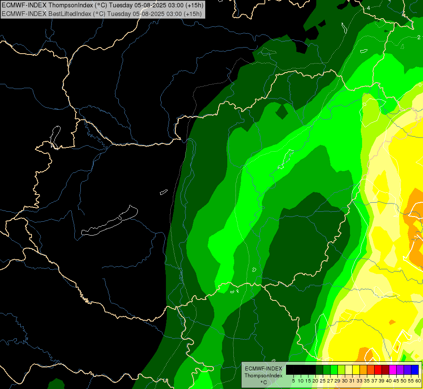This screenshot has width=423, height=389.
Task: Click the BestLiftedIndex title line at top
Action: (102, 14)
